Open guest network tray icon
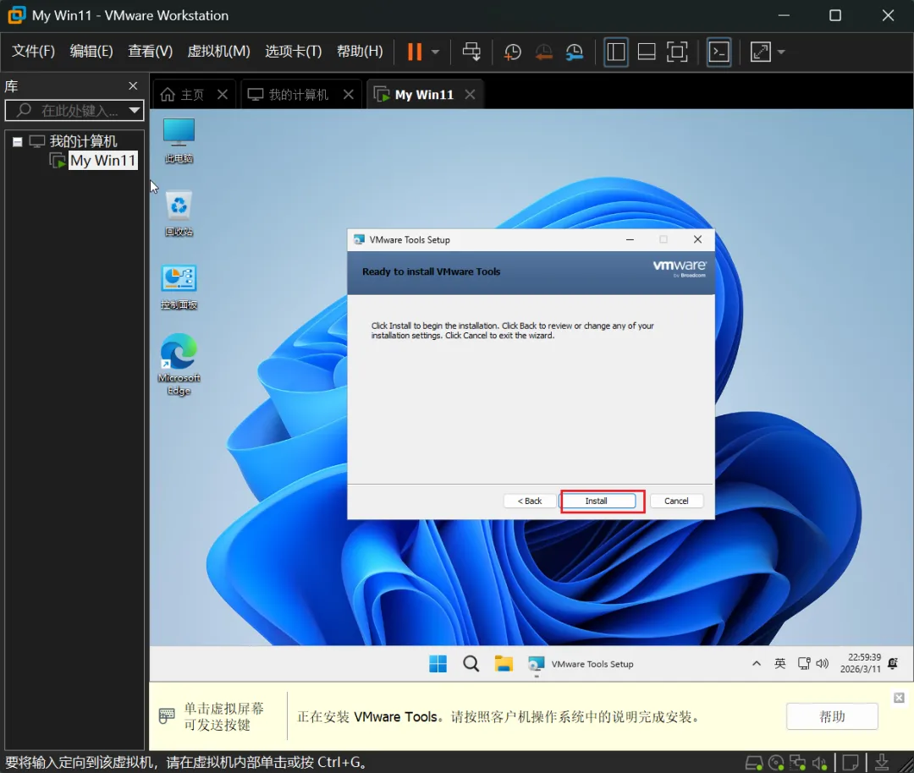914x773 pixels. point(804,664)
